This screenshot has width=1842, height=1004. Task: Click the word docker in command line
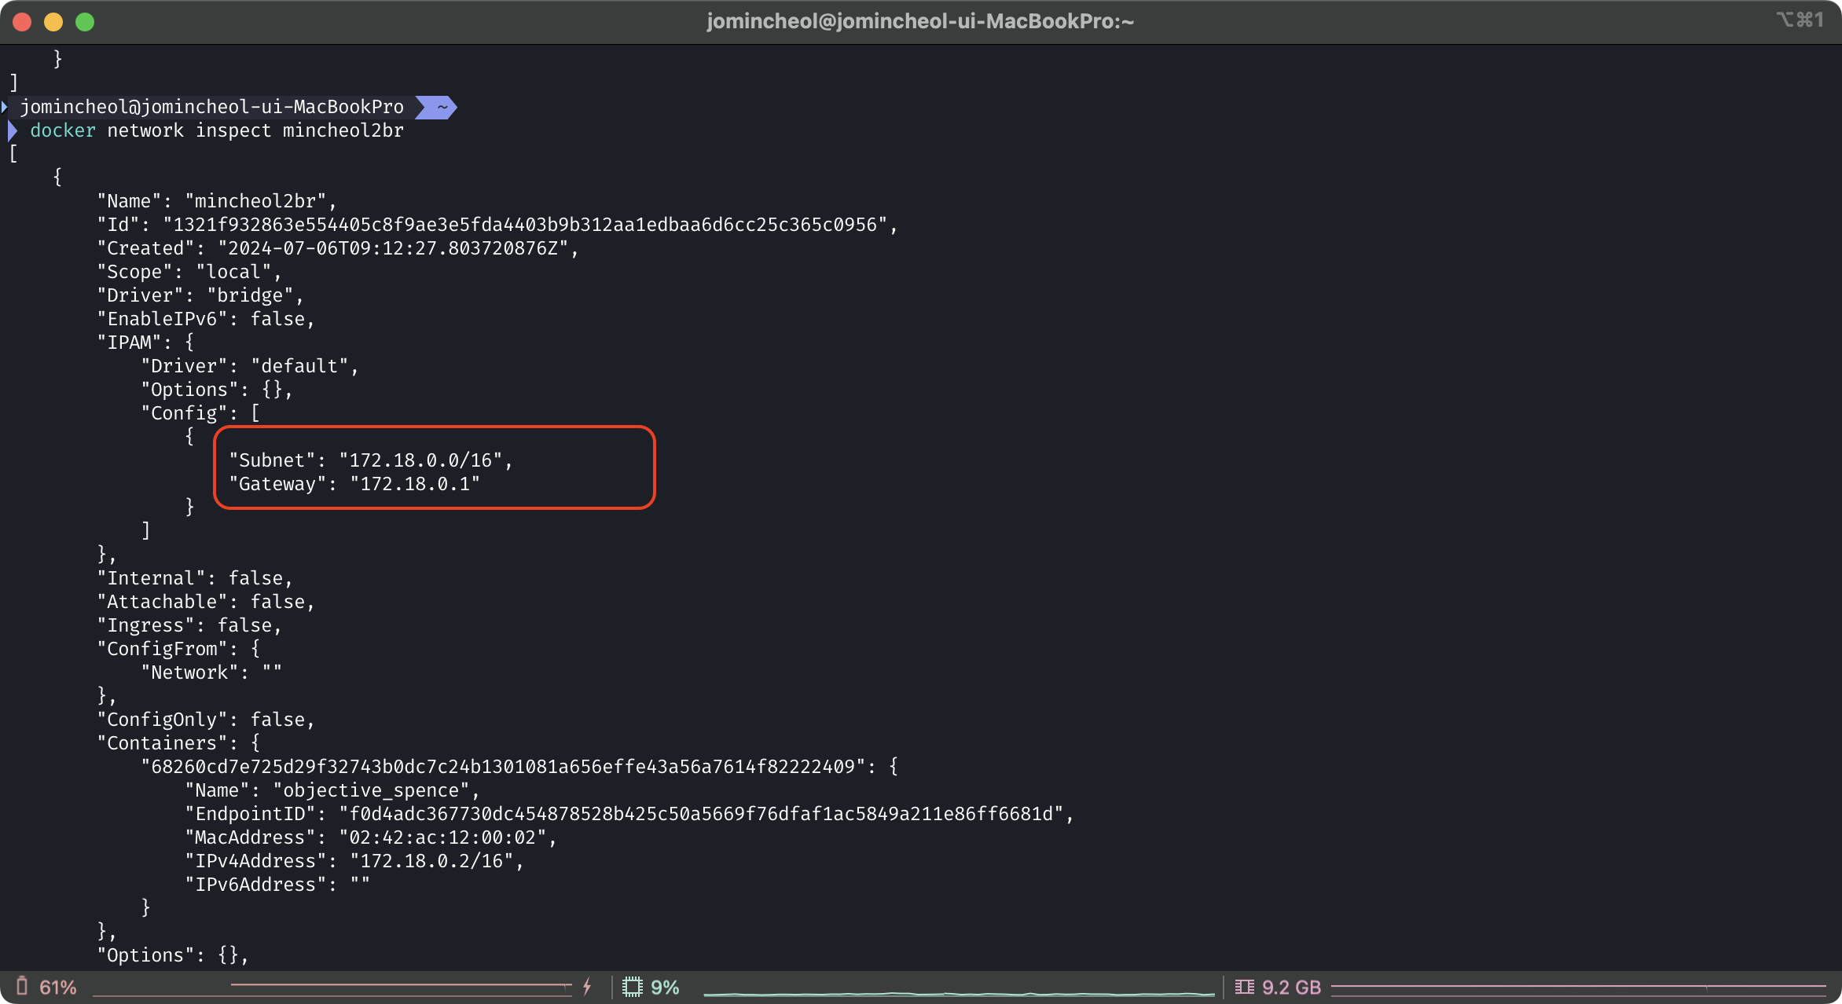point(63,130)
